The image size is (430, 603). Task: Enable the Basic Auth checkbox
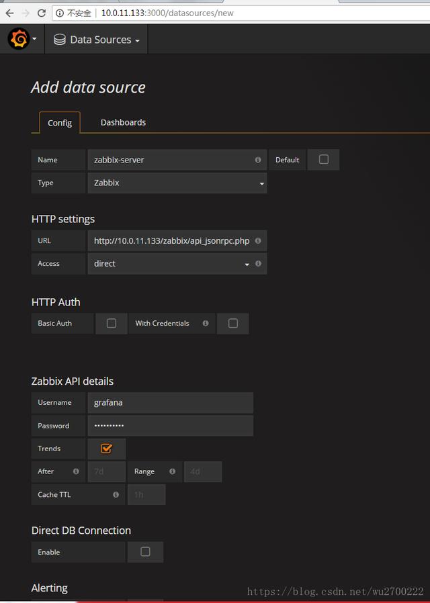pos(112,324)
